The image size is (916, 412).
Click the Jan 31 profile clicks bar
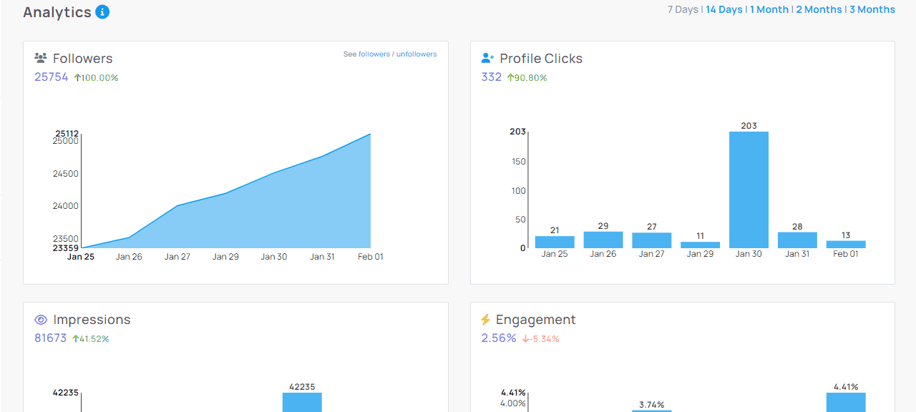[797, 240]
